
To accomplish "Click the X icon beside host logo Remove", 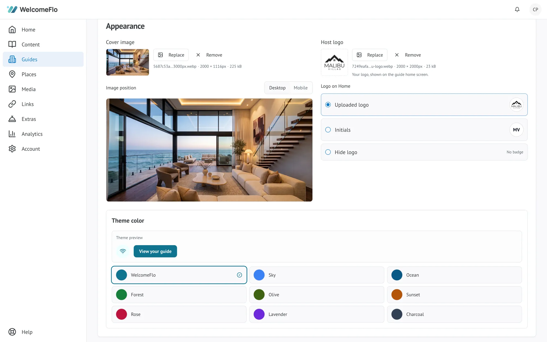I will tap(397, 55).
